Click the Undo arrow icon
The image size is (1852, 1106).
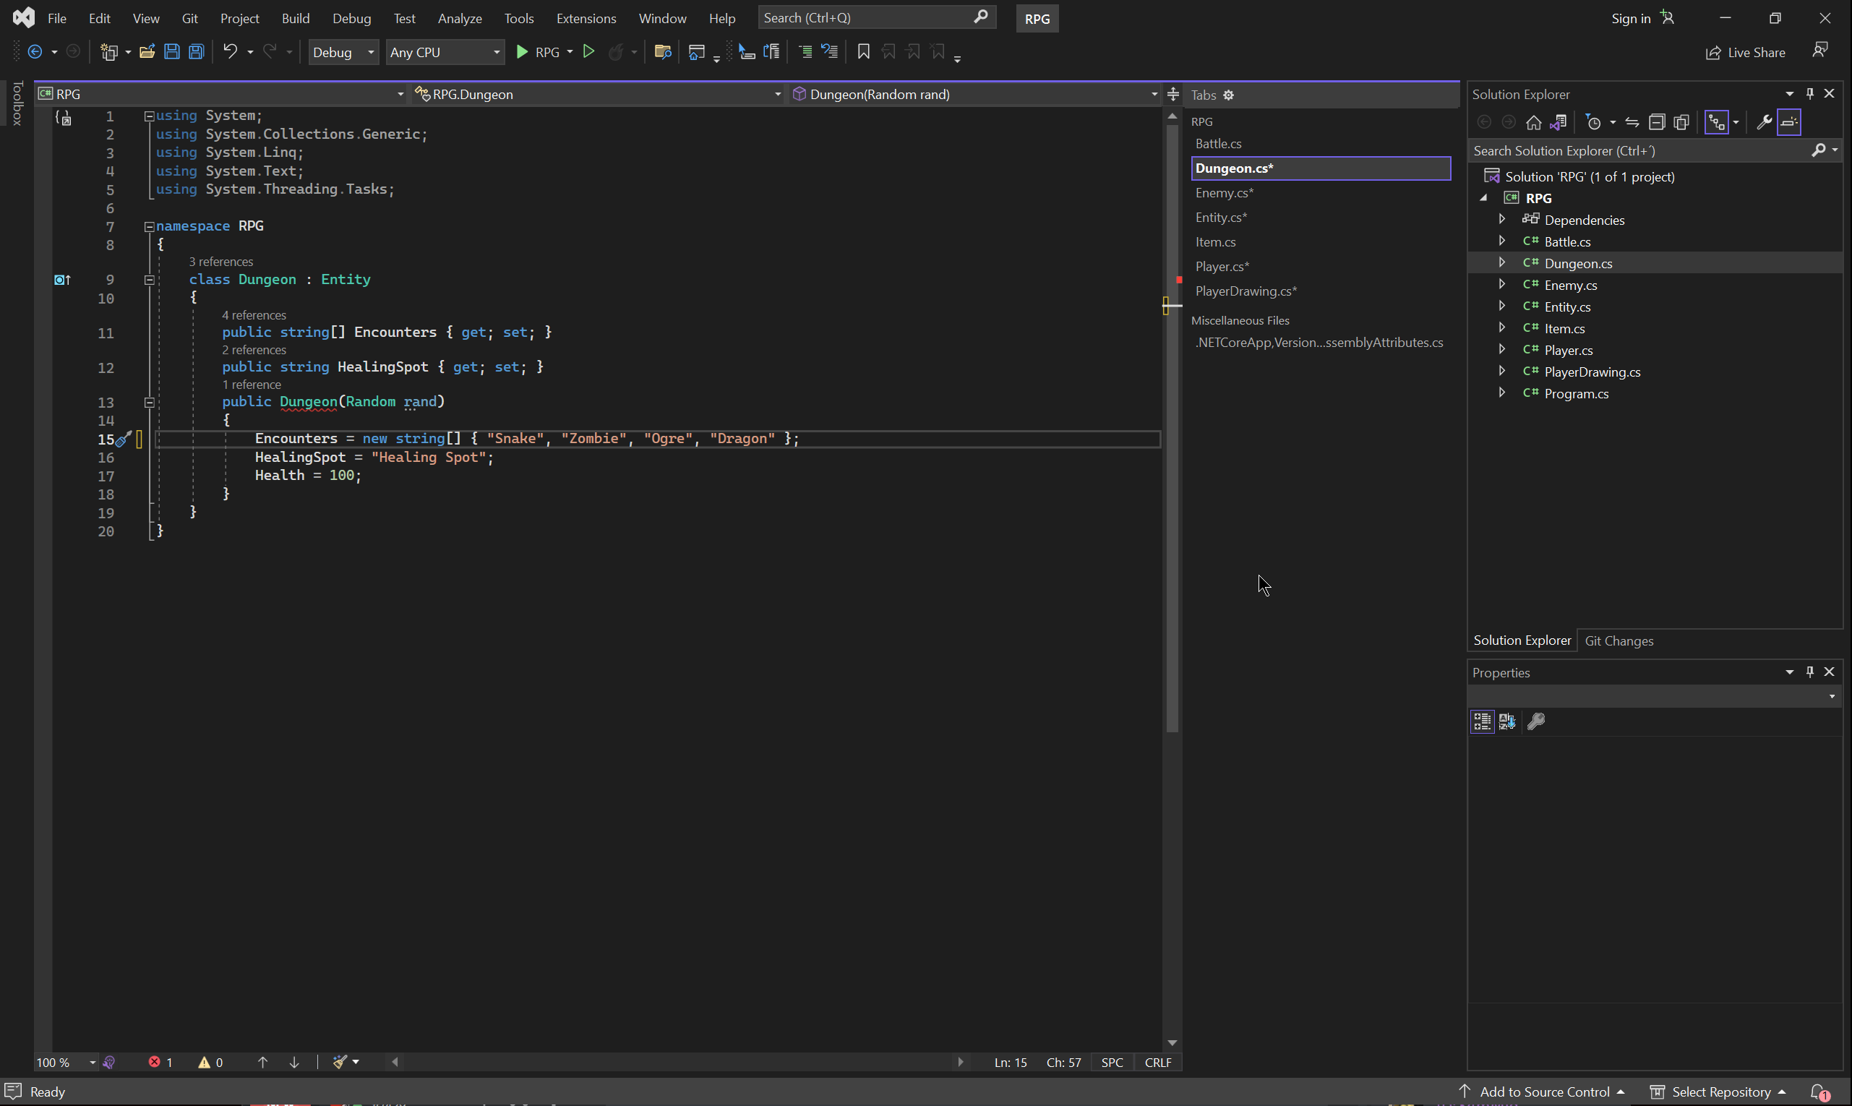click(231, 51)
